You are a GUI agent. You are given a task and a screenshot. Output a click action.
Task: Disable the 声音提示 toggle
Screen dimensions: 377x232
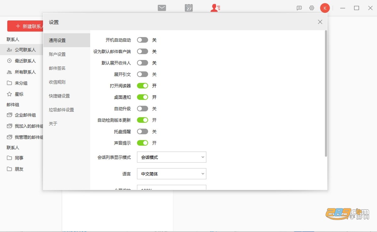[x=142, y=143]
